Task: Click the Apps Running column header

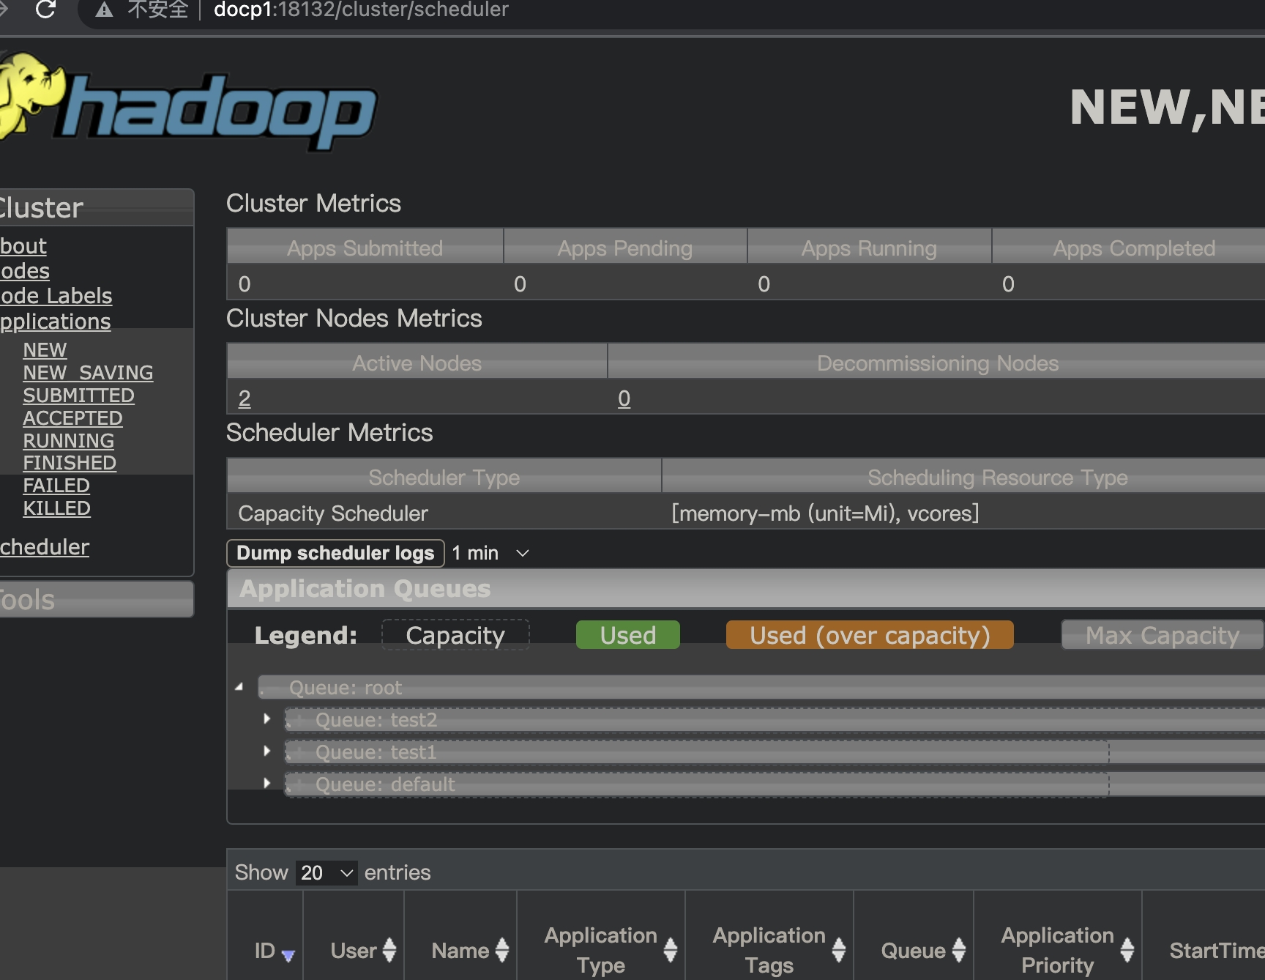Action: pos(869,248)
